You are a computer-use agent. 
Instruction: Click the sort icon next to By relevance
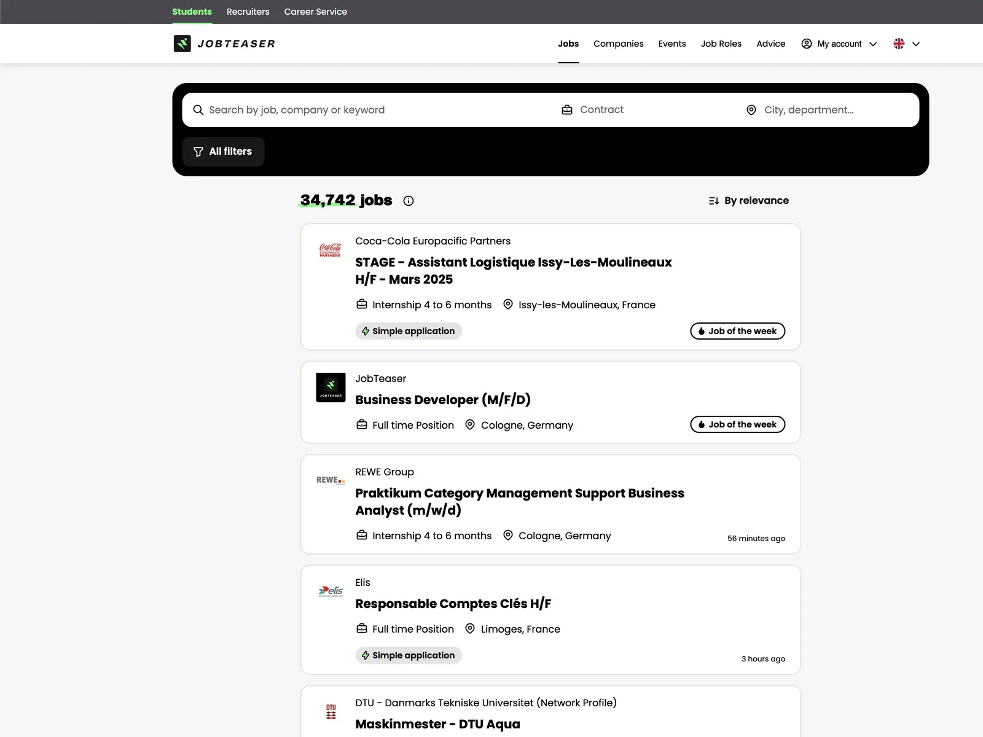click(714, 201)
